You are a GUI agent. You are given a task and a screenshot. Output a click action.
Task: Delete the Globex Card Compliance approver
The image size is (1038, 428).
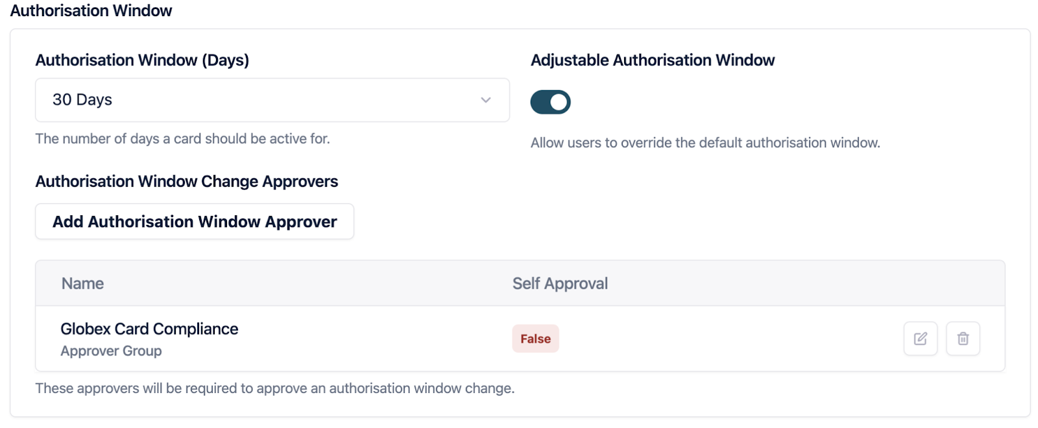click(x=963, y=339)
